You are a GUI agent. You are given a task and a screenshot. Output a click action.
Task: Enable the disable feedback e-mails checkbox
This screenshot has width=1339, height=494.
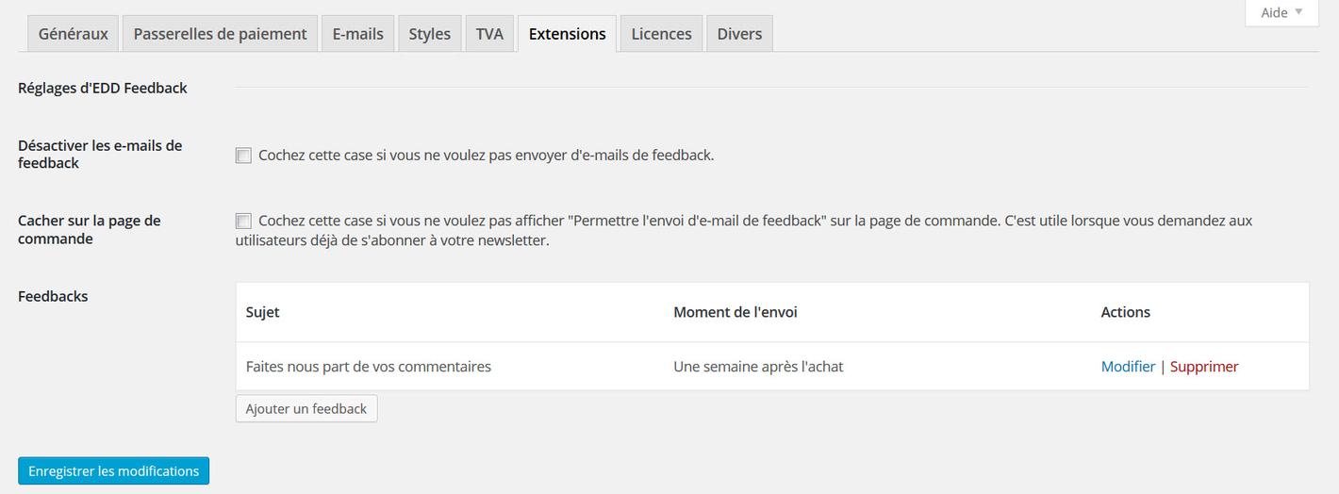pyautogui.click(x=243, y=156)
